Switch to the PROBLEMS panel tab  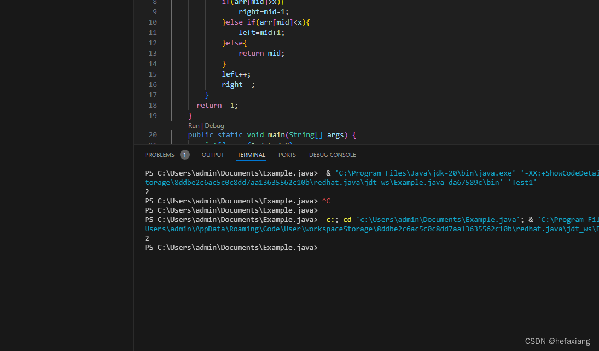159,154
